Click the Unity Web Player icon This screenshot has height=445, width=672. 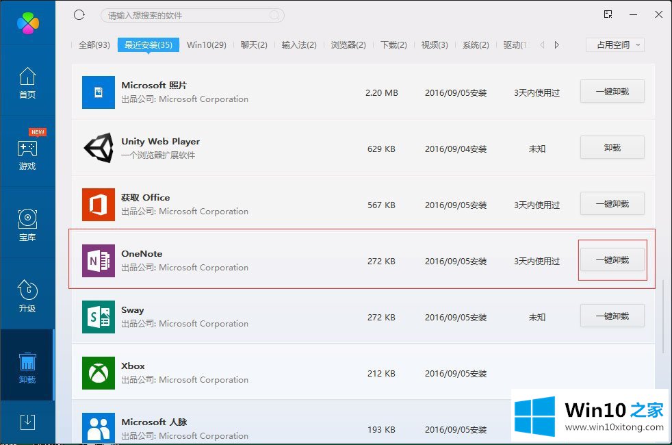pyautogui.click(x=99, y=149)
